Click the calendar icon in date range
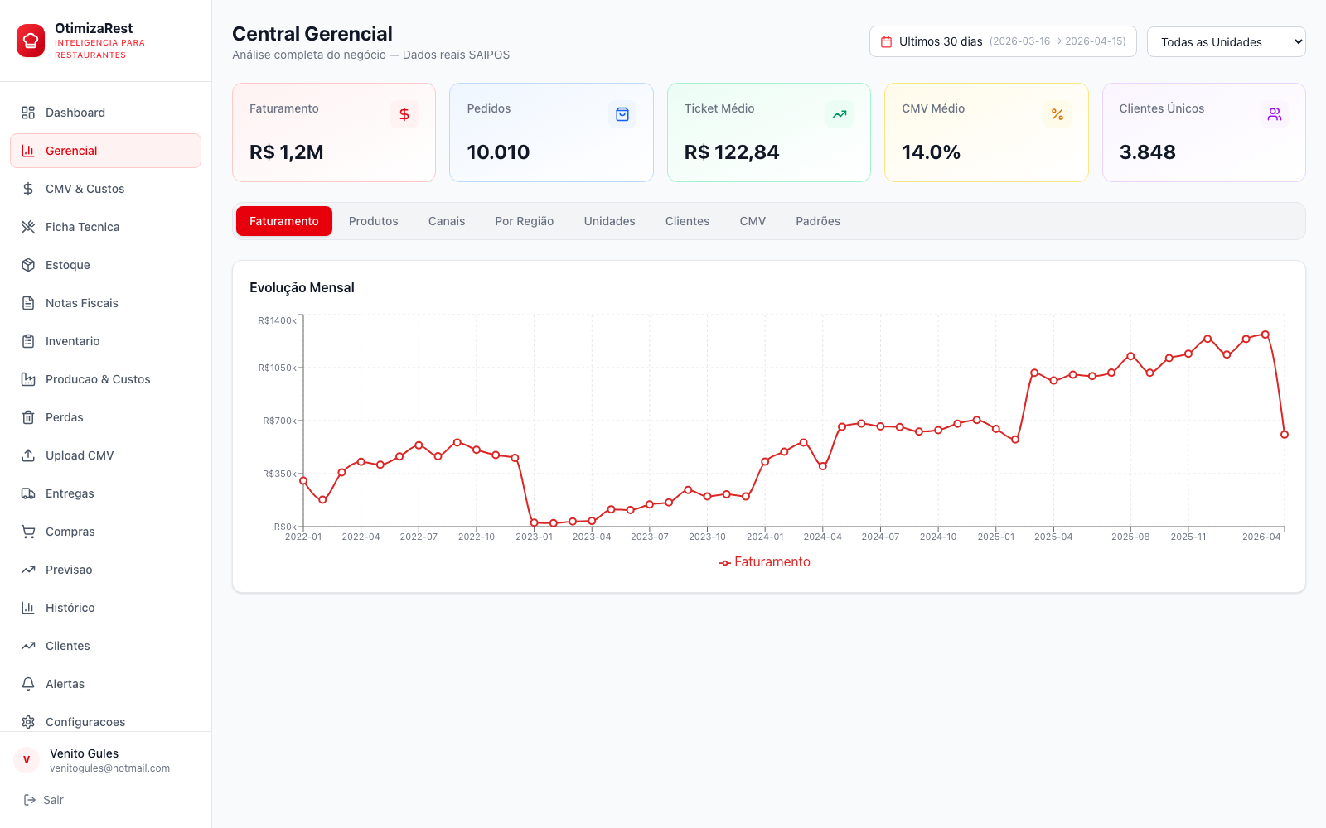The width and height of the screenshot is (1326, 828). click(x=886, y=42)
